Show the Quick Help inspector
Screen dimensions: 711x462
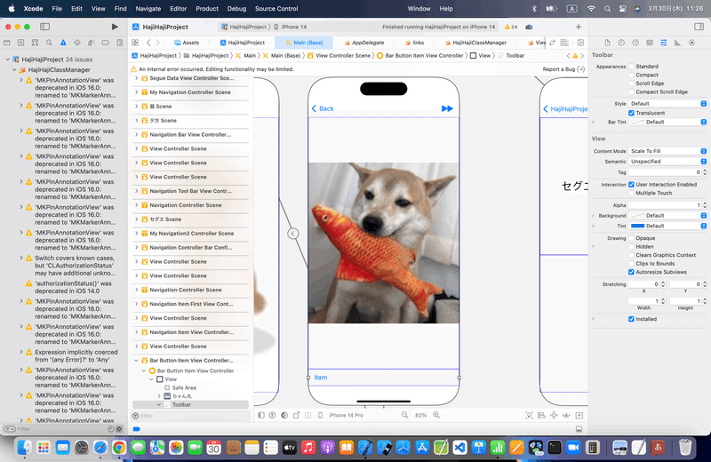pyautogui.click(x=635, y=43)
